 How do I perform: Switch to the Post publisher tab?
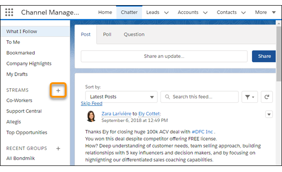click(85, 35)
